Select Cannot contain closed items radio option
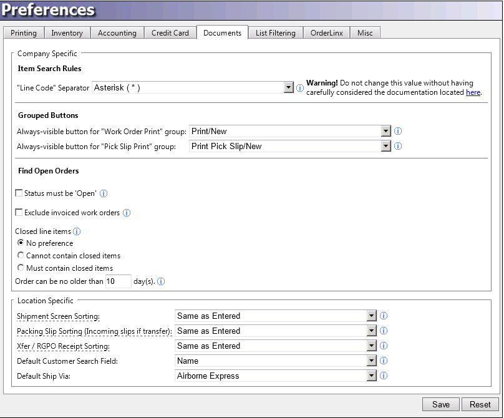The image size is (504, 418). click(21, 256)
